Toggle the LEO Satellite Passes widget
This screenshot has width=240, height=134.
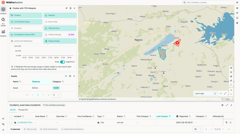coord(26,22)
